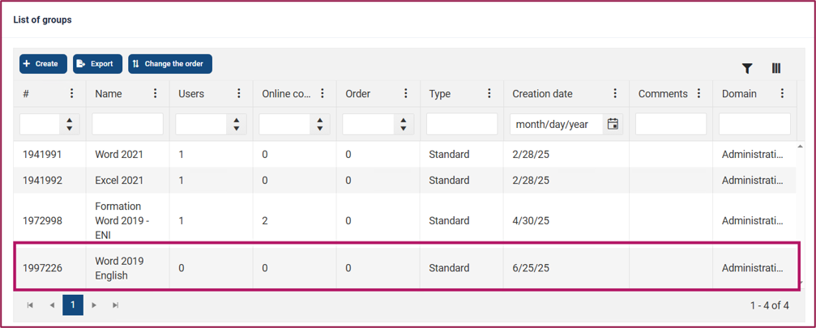Sort by the Order column header
The image size is (816, 328).
coord(358,94)
